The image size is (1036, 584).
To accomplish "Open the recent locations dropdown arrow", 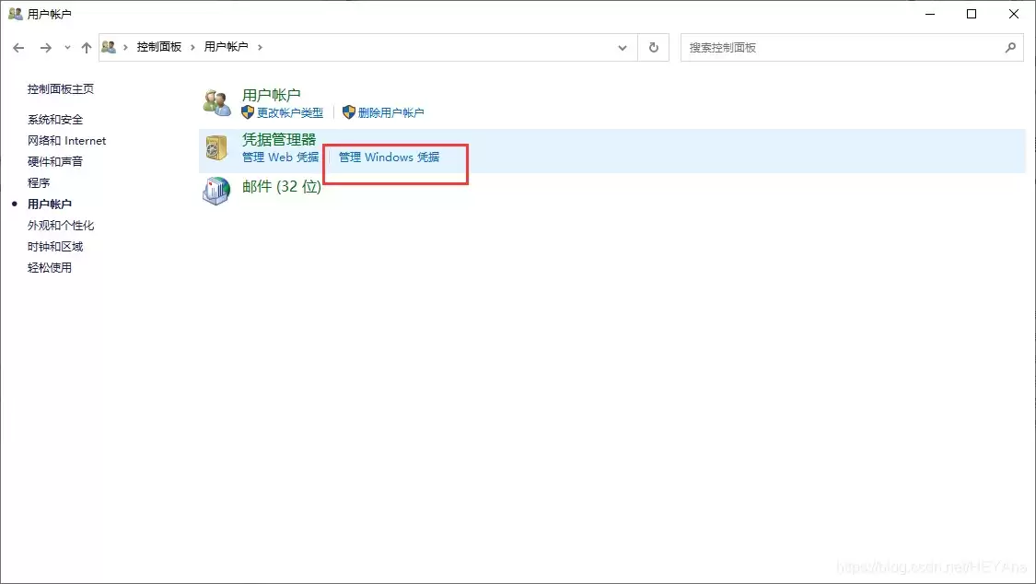I will (67, 48).
